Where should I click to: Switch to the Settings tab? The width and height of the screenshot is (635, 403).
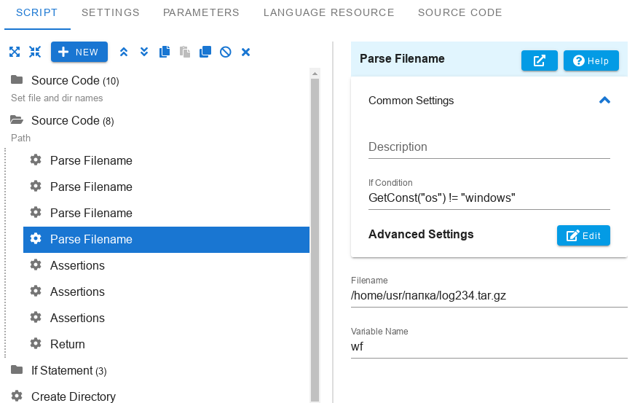111,12
